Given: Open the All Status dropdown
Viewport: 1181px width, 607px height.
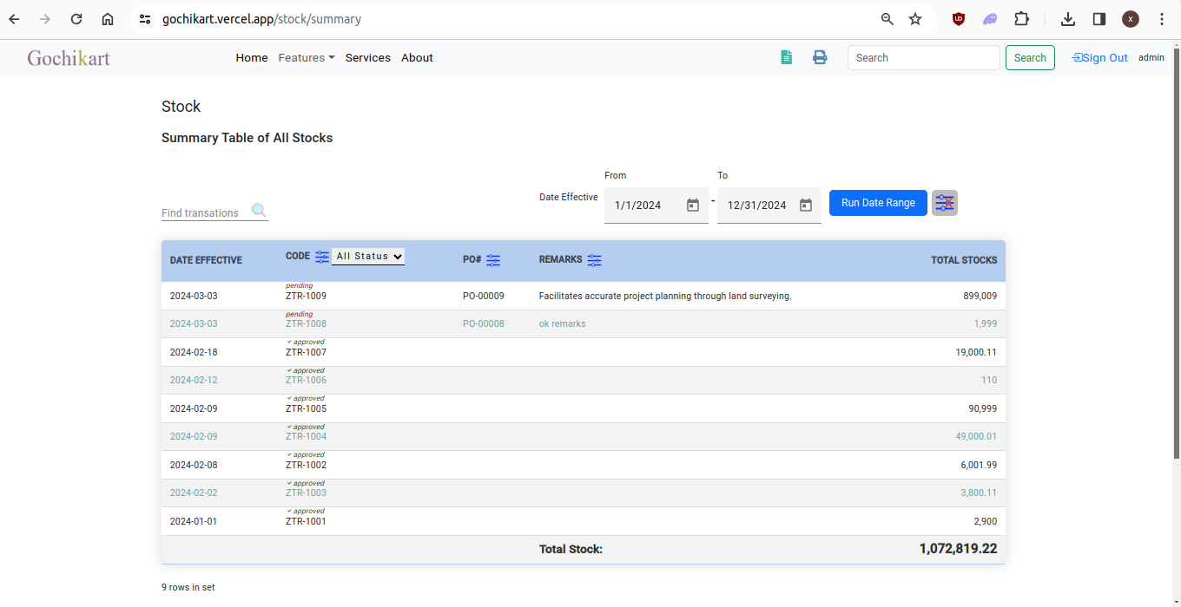Looking at the screenshot, I should coord(368,257).
